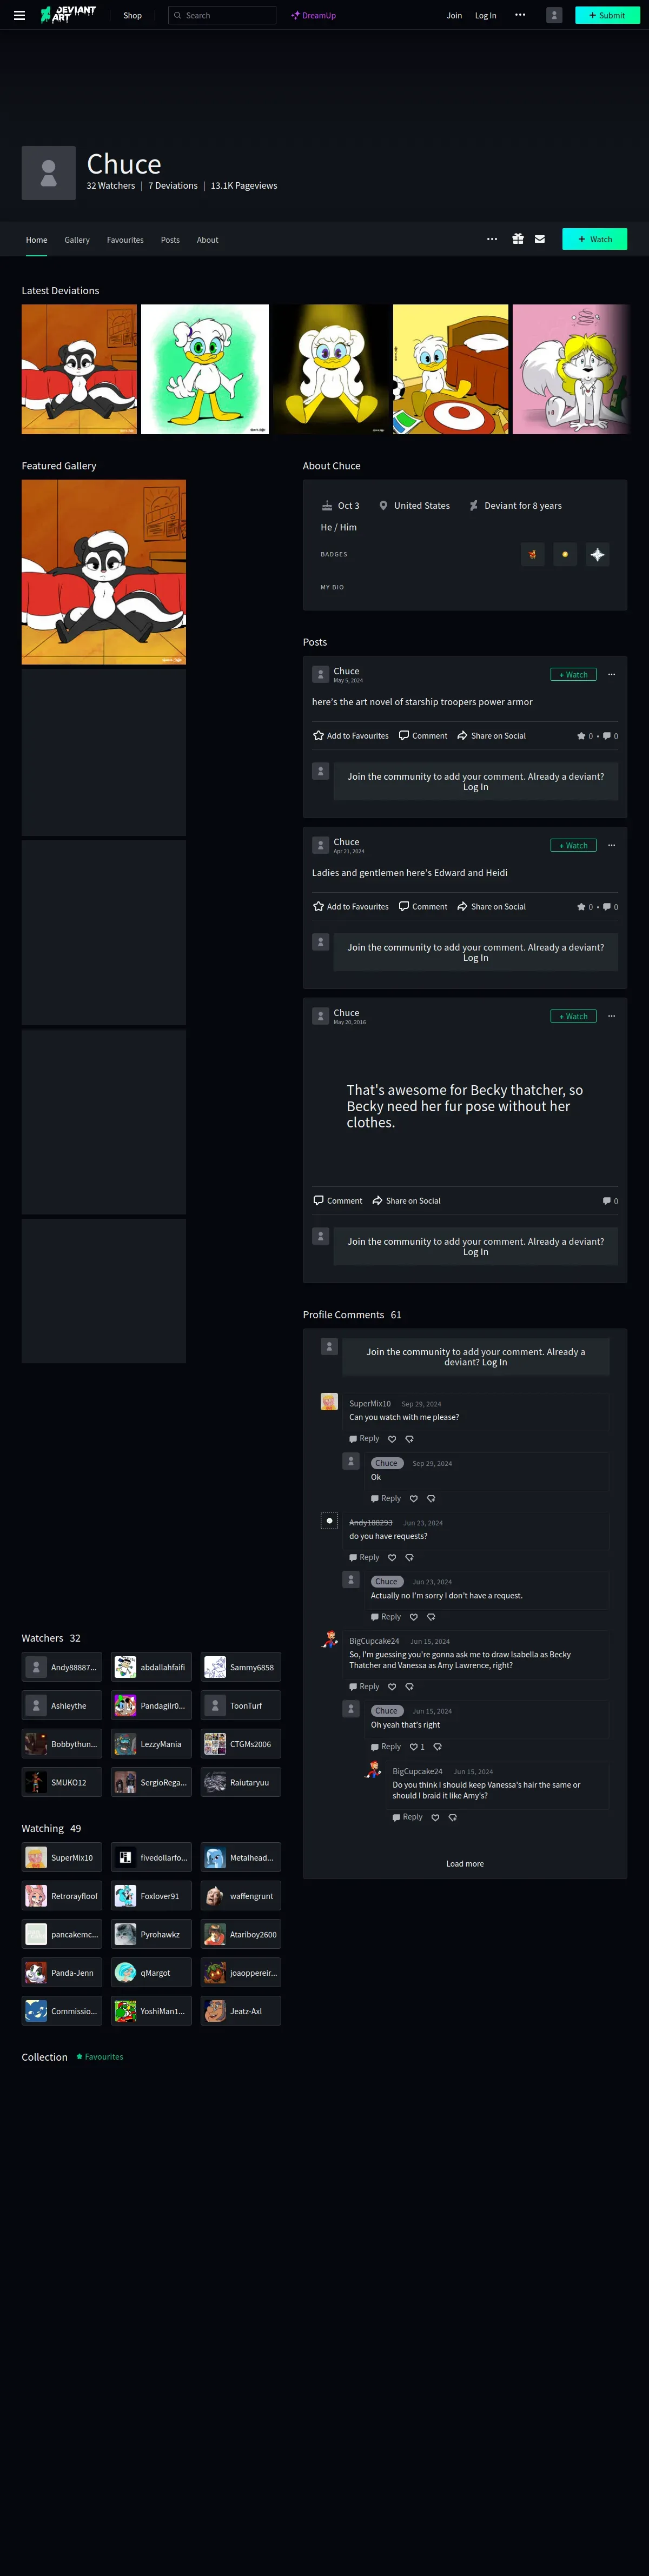The width and height of the screenshot is (649, 2576).
Task: Click SuperMix10 commenter avatar
Action: pos(329,1402)
